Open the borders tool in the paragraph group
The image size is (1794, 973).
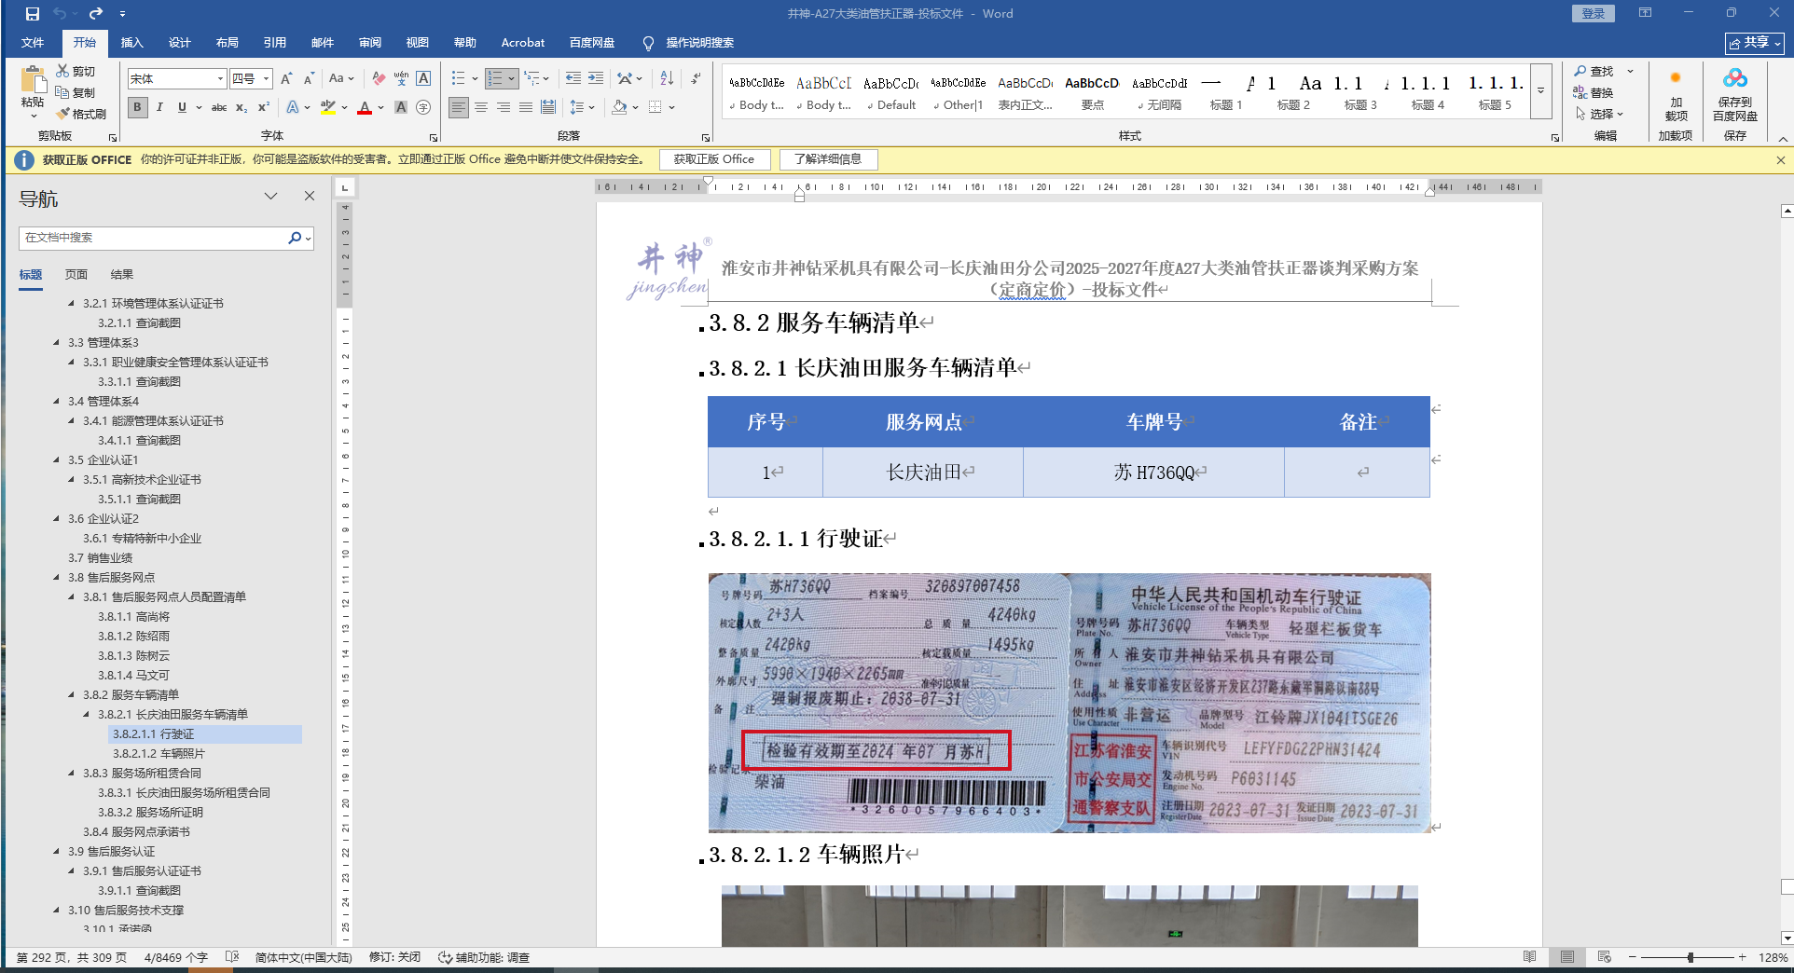(655, 107)
